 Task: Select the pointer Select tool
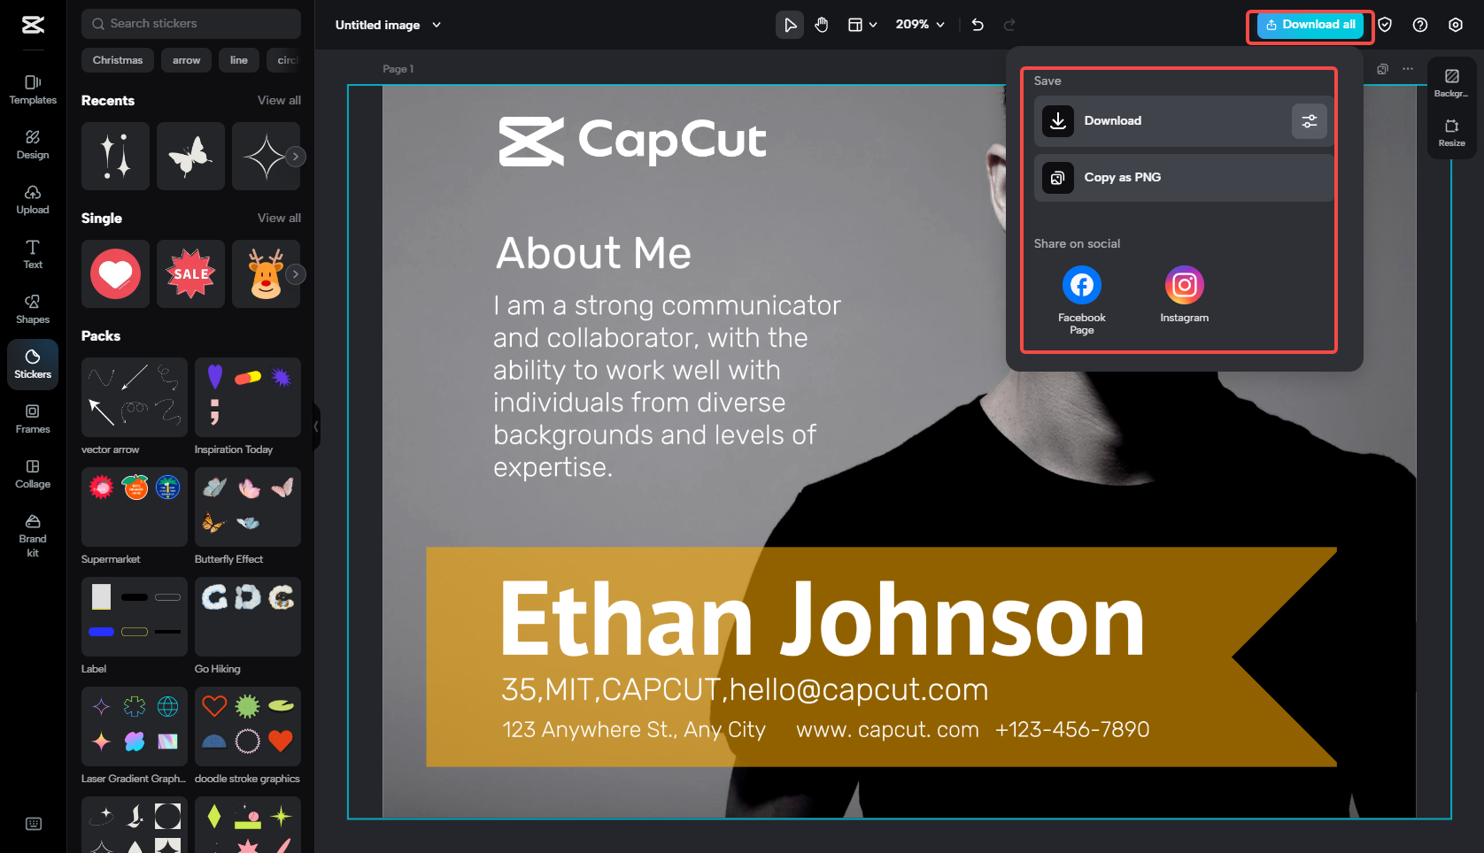[x=790, y=25]
